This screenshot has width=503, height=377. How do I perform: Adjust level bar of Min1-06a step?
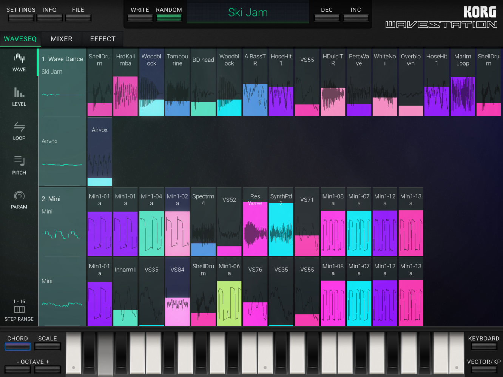229,303
